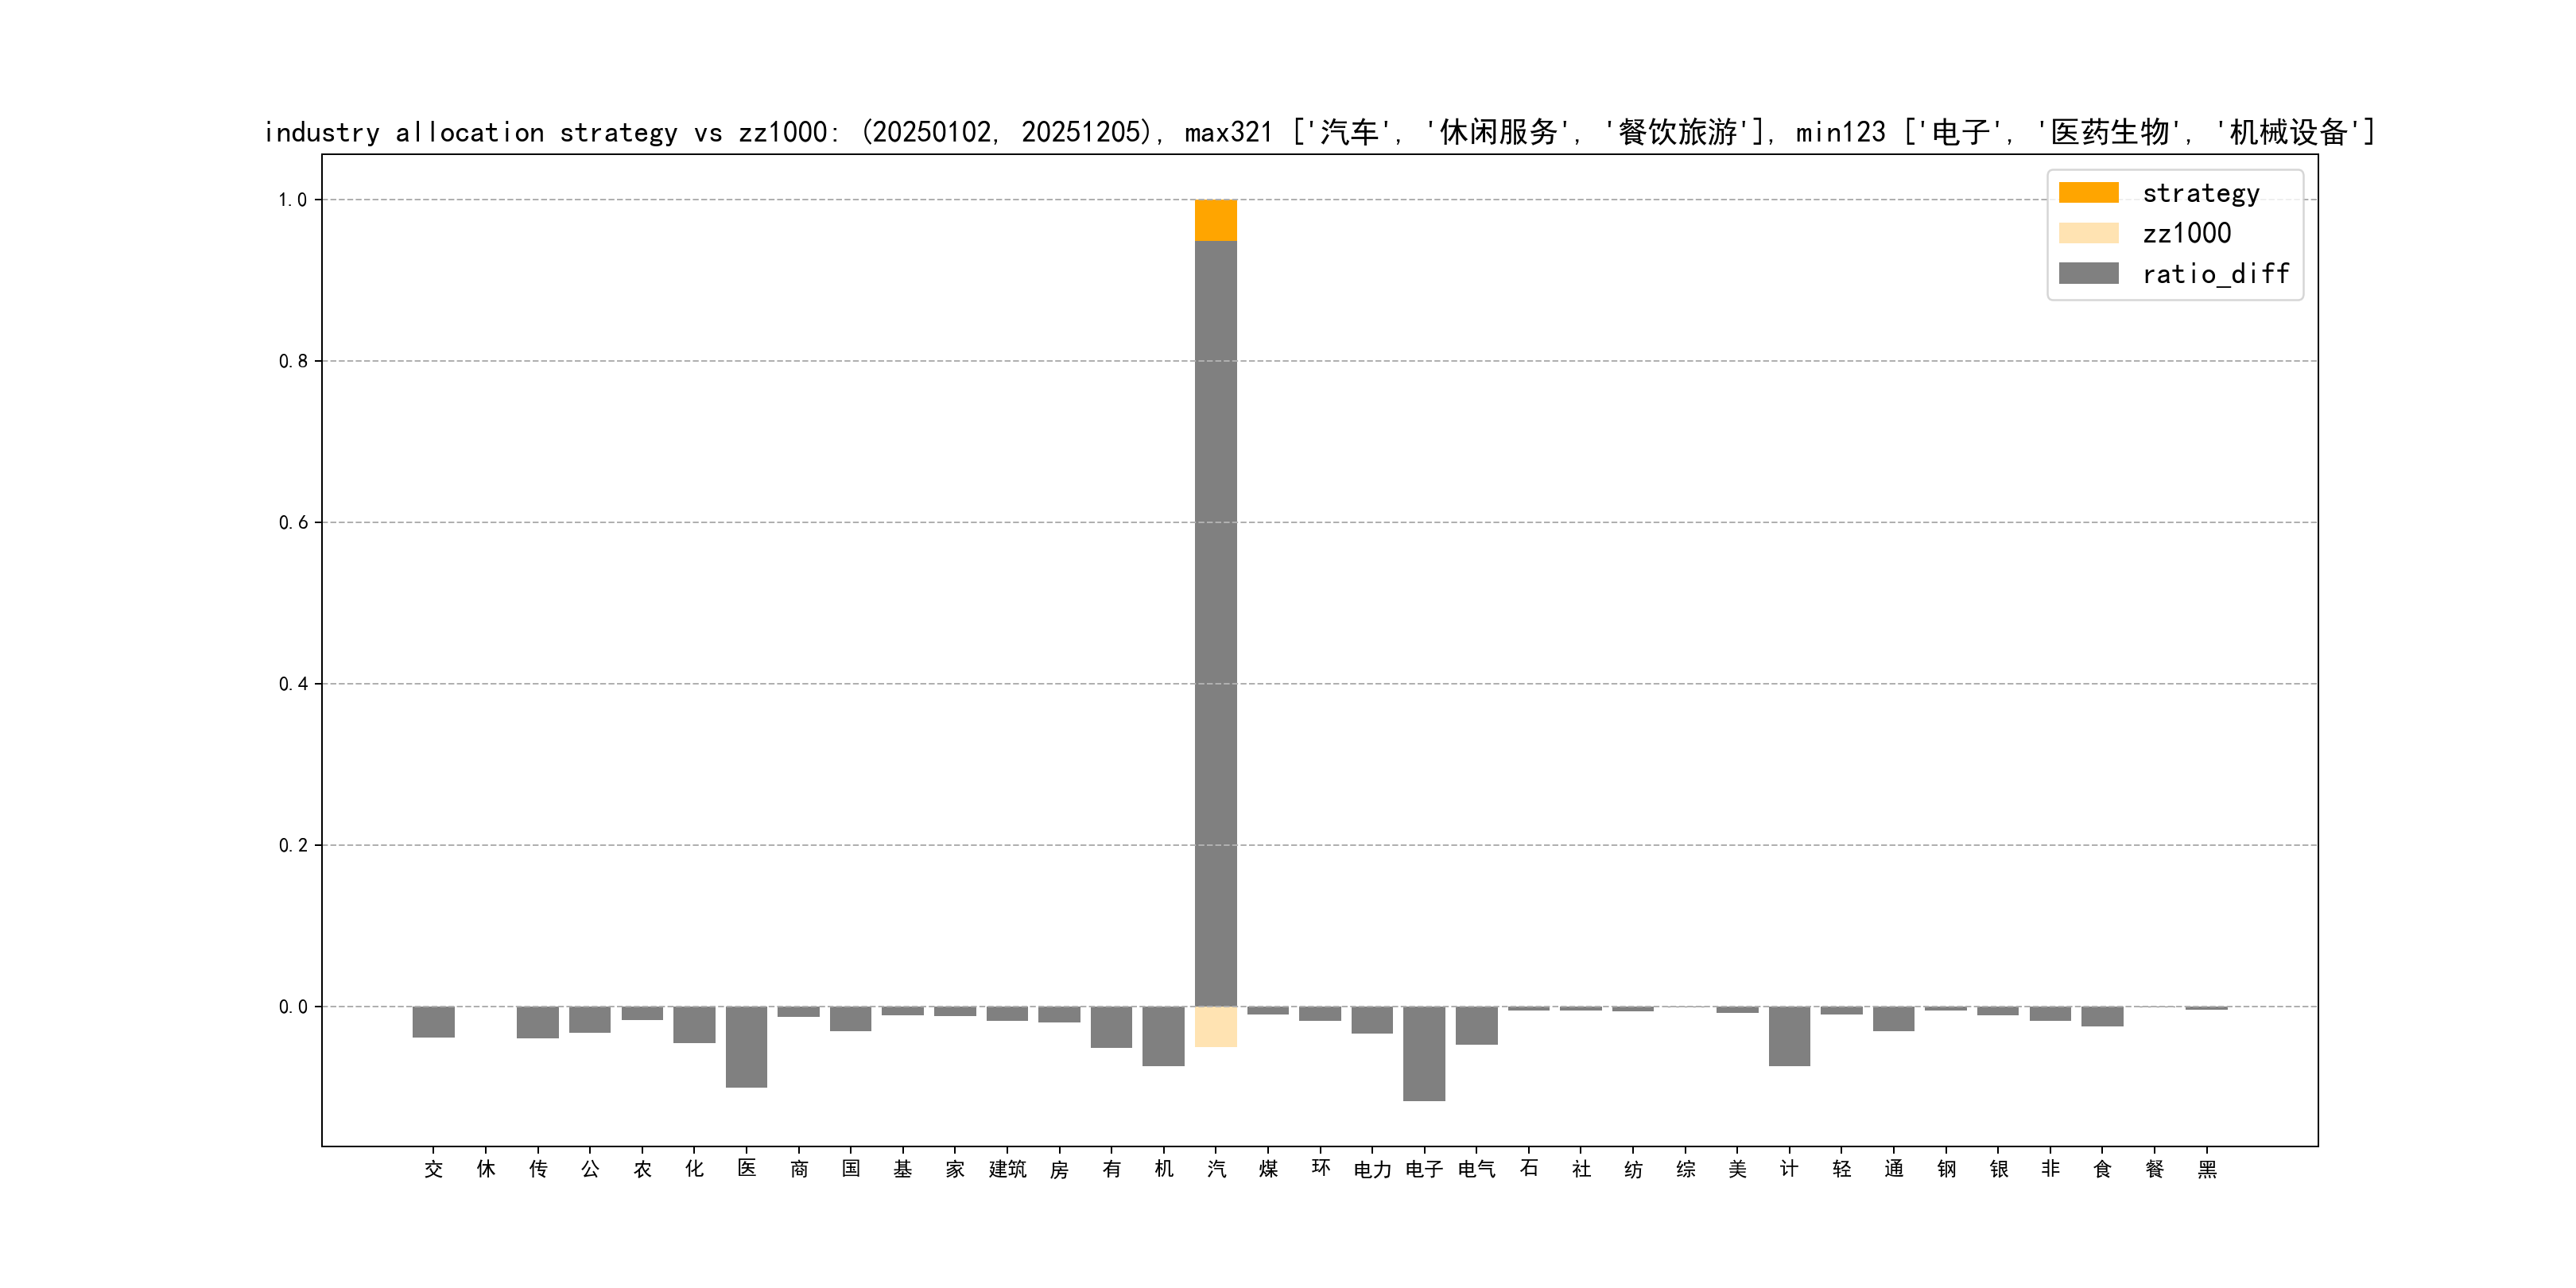
Task: Click the negative gray bar above 医
Action: (746, 1046)
